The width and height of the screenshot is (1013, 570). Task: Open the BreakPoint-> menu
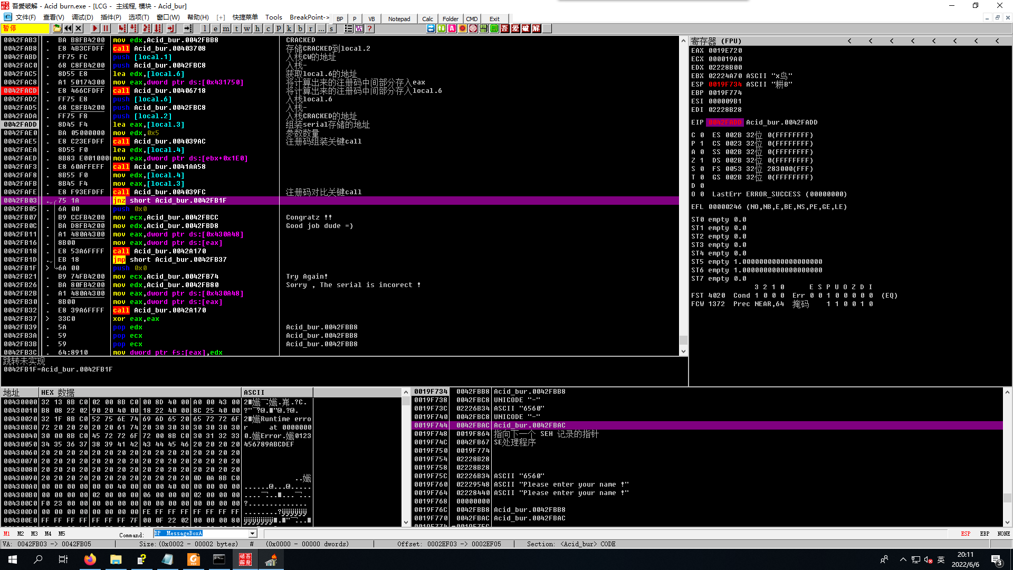pos(309,17)
